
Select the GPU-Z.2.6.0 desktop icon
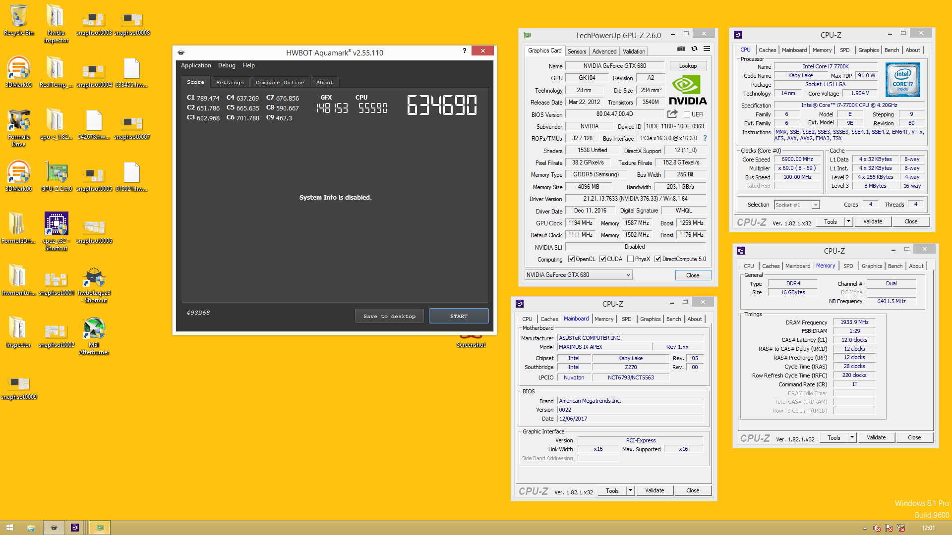coord(56,176)
